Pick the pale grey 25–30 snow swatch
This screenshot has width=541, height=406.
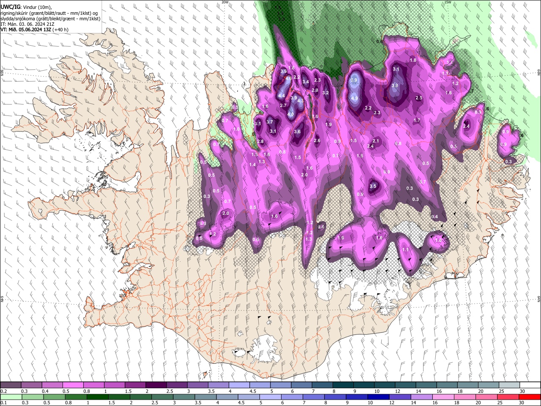point(509,385)
